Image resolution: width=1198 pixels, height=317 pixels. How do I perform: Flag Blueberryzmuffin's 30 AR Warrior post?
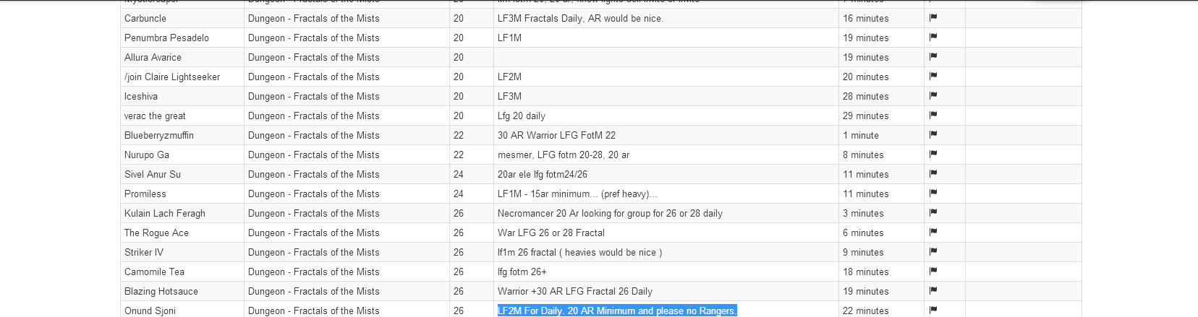pyautogui.click(x=933, y=134)
